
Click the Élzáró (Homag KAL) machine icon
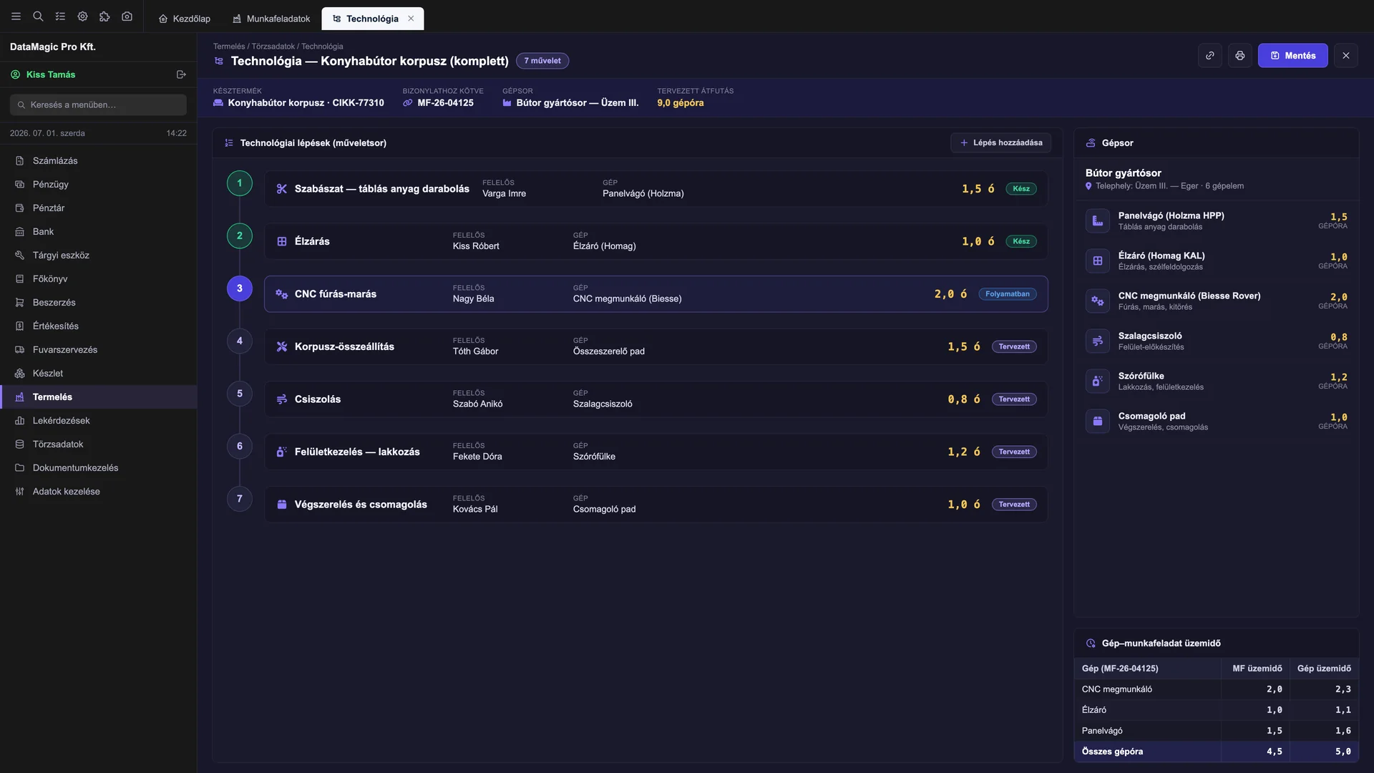pos(1098,261)
